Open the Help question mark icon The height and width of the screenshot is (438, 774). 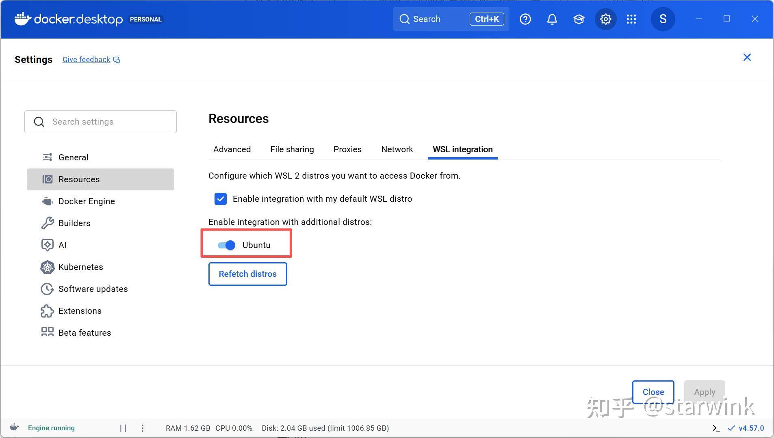coord(525,19)
